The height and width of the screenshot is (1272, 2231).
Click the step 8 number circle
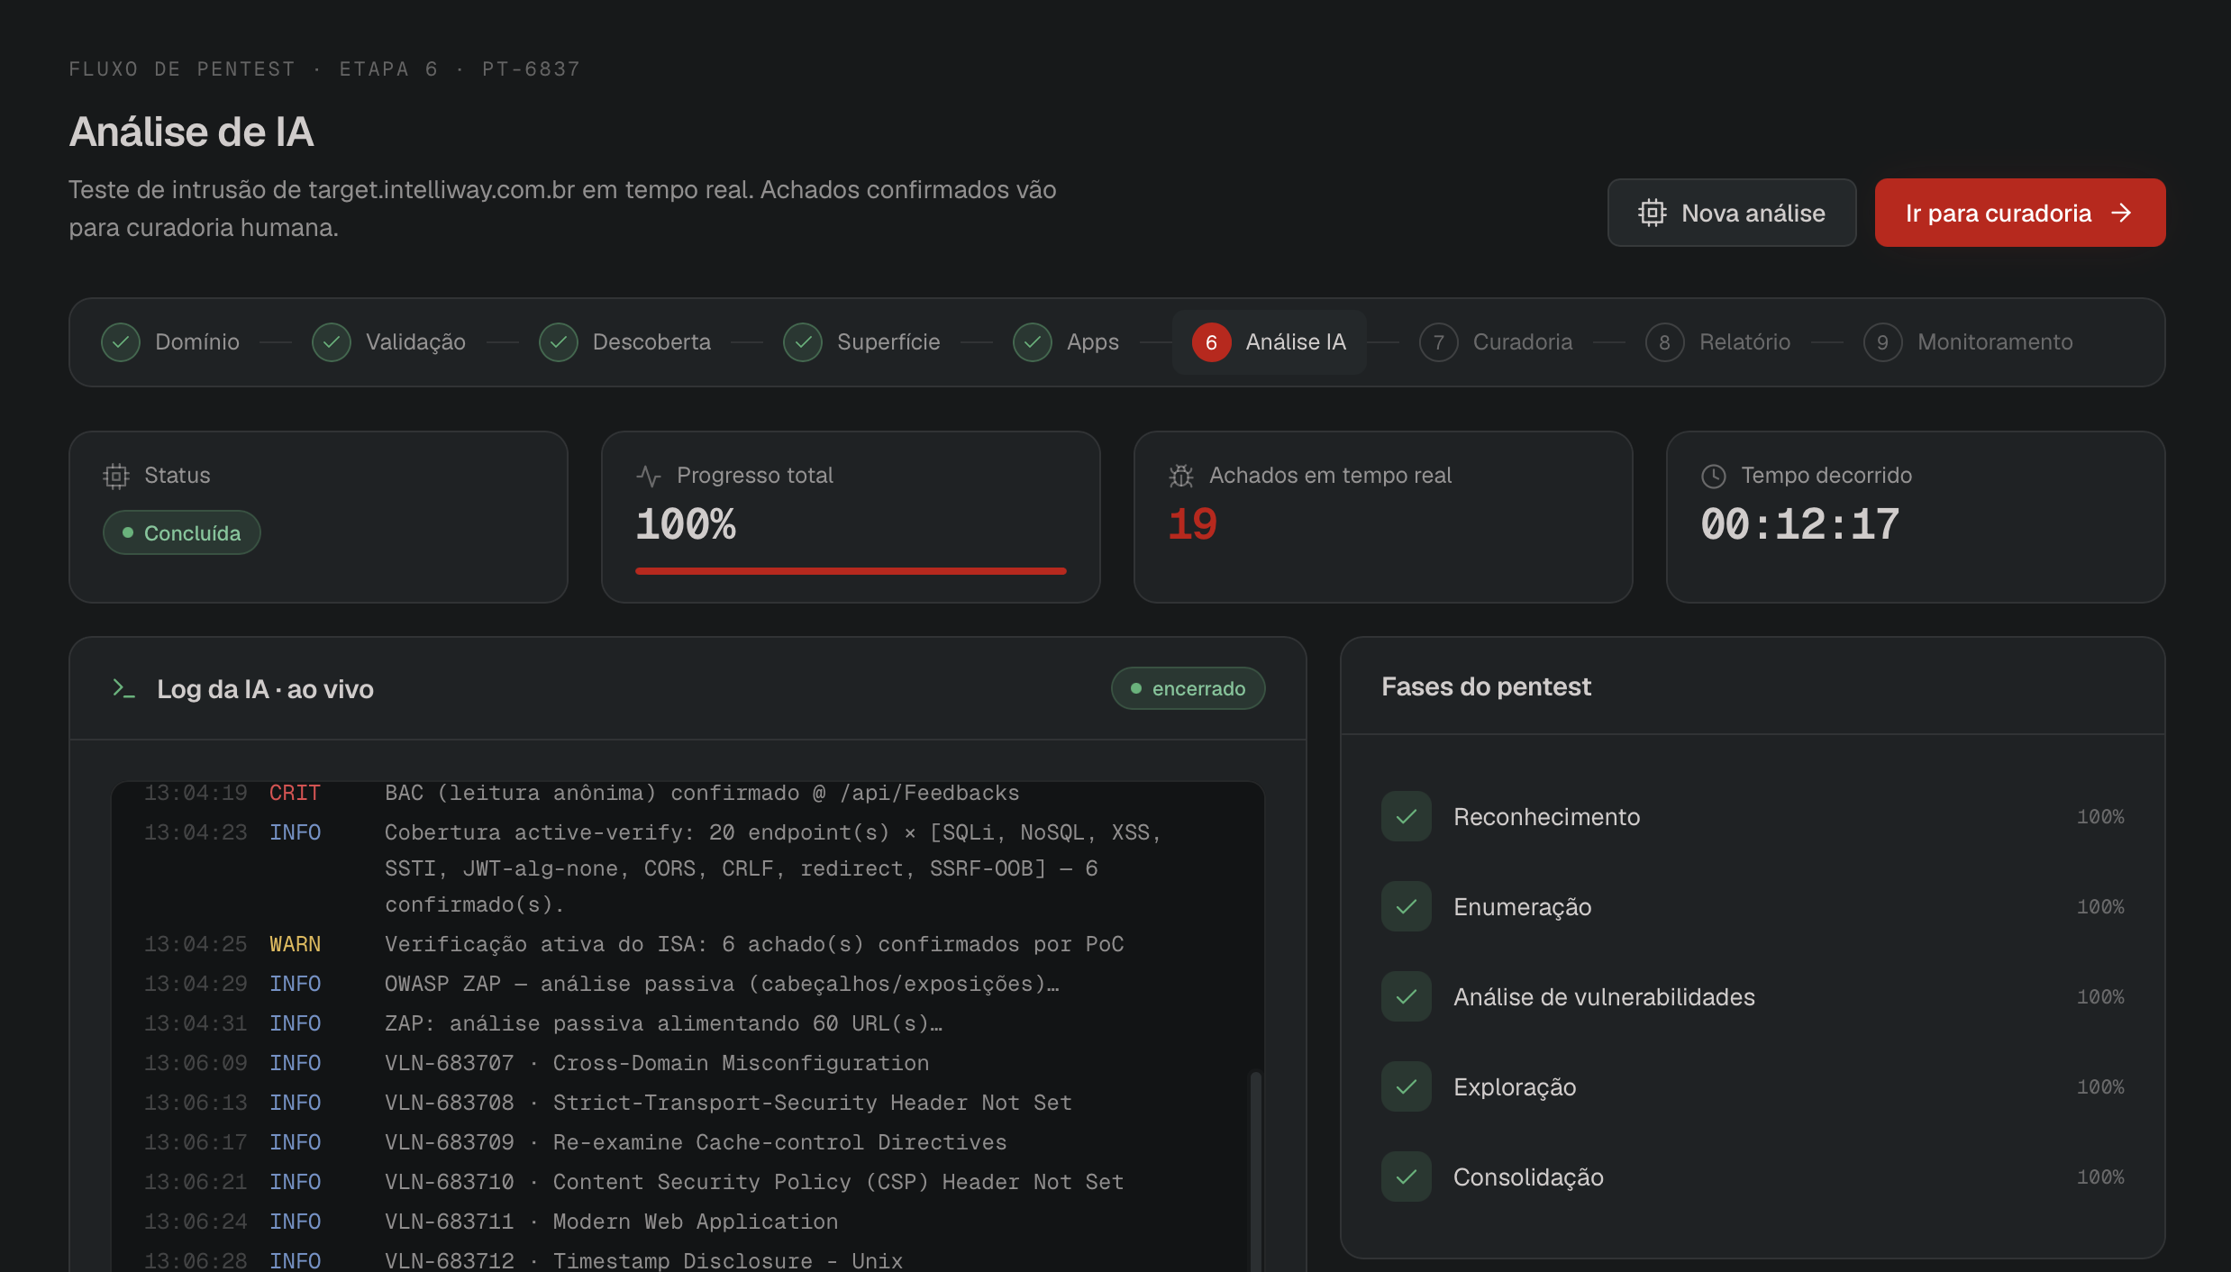click(x=1665, y=342)
